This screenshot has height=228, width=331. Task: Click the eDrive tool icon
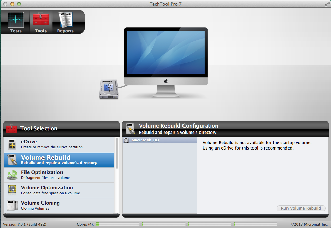12,144
